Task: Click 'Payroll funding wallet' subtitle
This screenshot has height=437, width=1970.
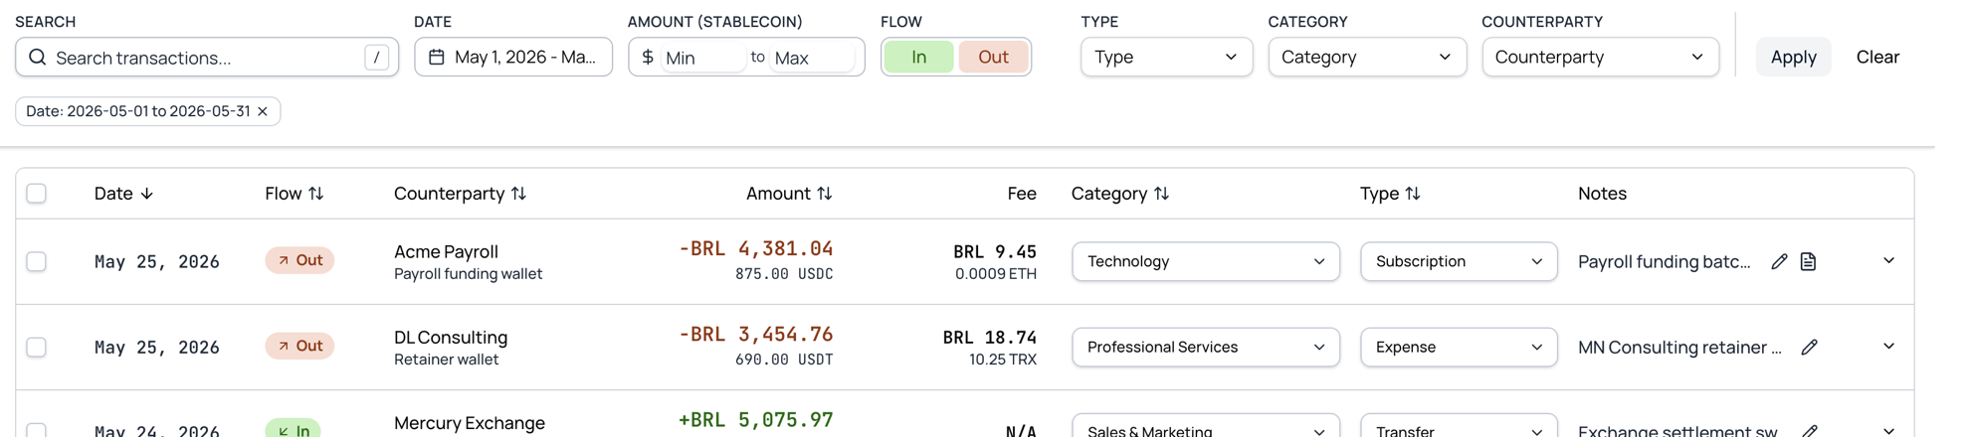Action: [468, 274]
